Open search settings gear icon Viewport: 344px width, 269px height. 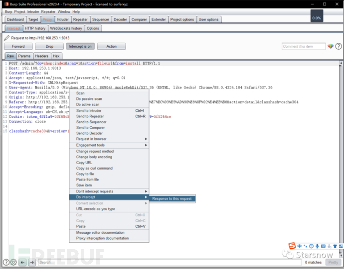point(13,262)
